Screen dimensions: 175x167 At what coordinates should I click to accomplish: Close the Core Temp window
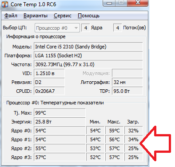click(x=138, y=3)
